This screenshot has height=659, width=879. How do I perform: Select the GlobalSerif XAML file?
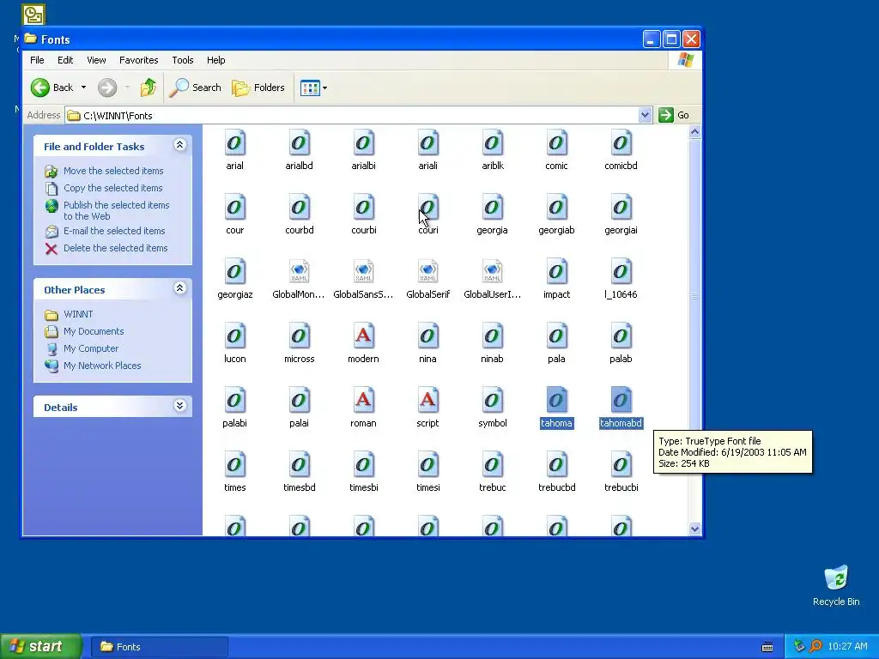click(427, 279)
